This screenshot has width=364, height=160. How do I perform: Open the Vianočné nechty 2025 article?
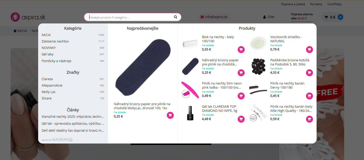(x=73, y=116)
